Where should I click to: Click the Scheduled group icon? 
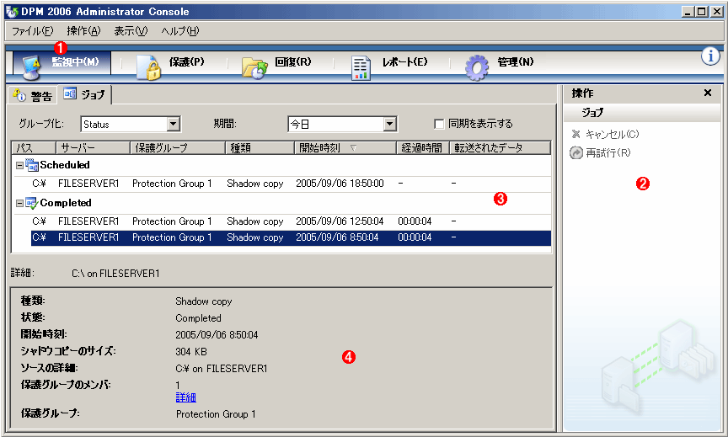(31, 165)
